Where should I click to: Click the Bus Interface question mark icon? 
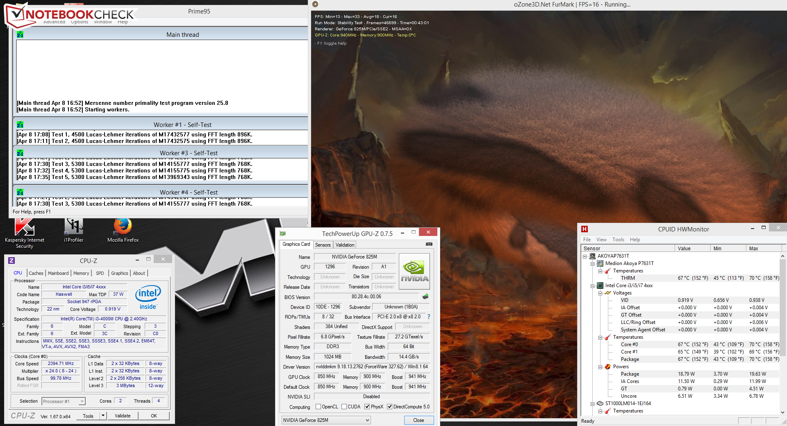(x=429, y=317)
